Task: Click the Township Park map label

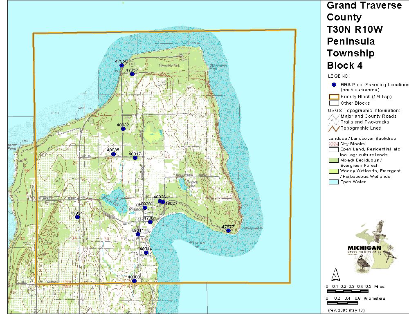Action: (x=167, y=65)
